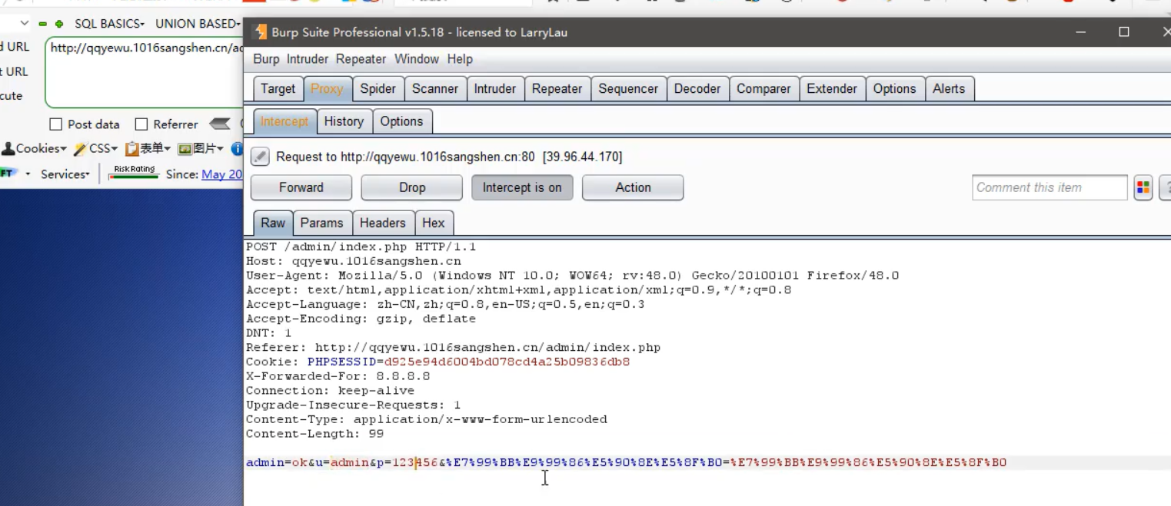Open the Cookies dropdown menu
Viewport: 1171px width, 506px height.
pyautogui.click(x=35, y=148)
